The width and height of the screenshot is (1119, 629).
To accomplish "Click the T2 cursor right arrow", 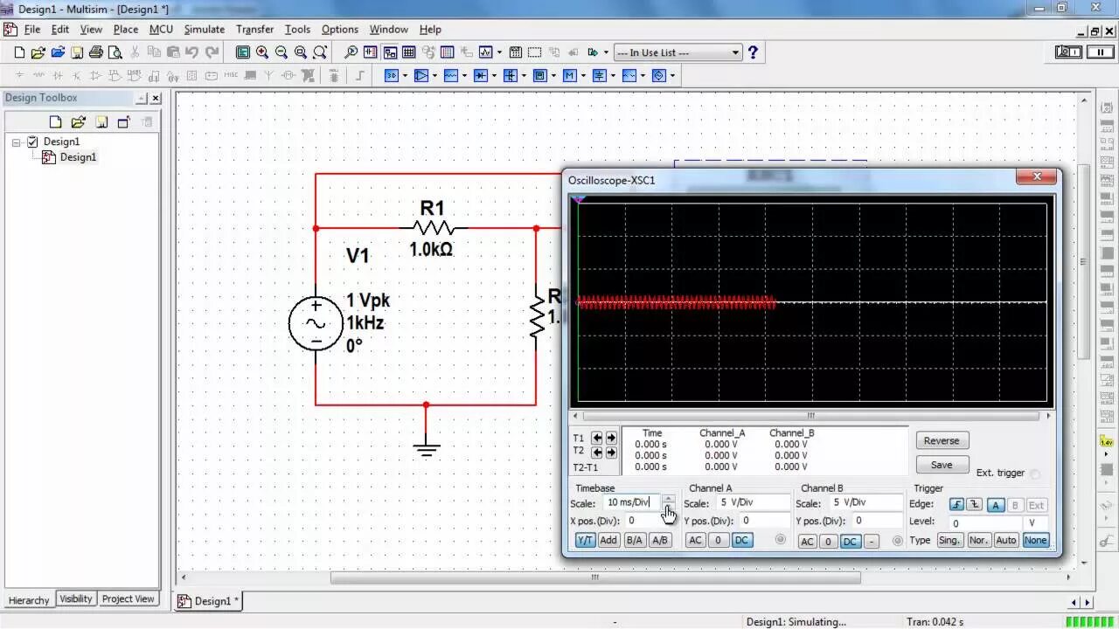I will 611,453.
